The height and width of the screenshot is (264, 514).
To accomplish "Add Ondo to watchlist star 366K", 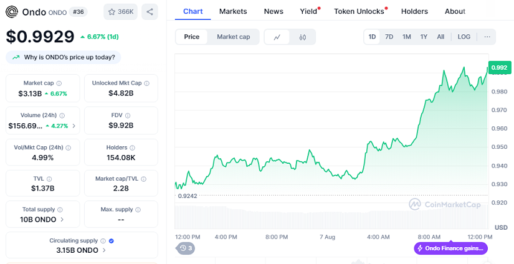I will tap(120, 12).
